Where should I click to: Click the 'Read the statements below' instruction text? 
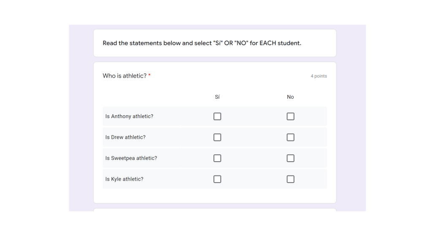point(202,43)
